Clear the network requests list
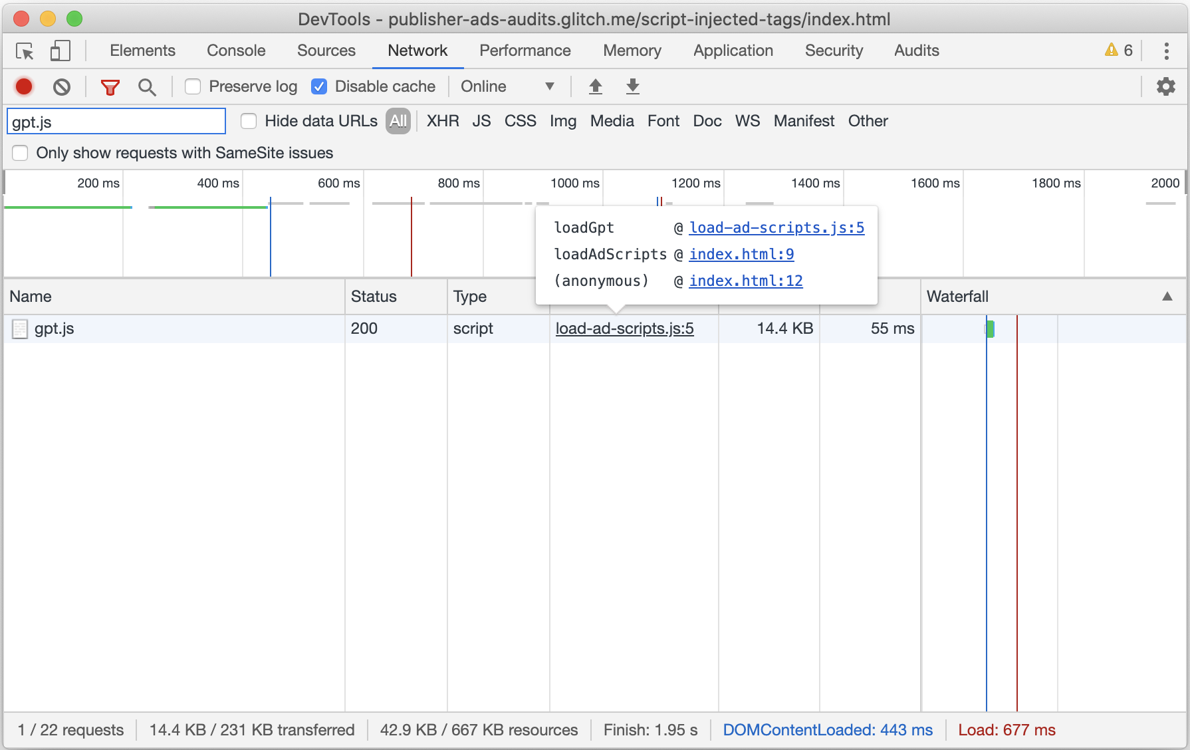Viewport: 1190px width, 750px height. click(x=61, y=86)
